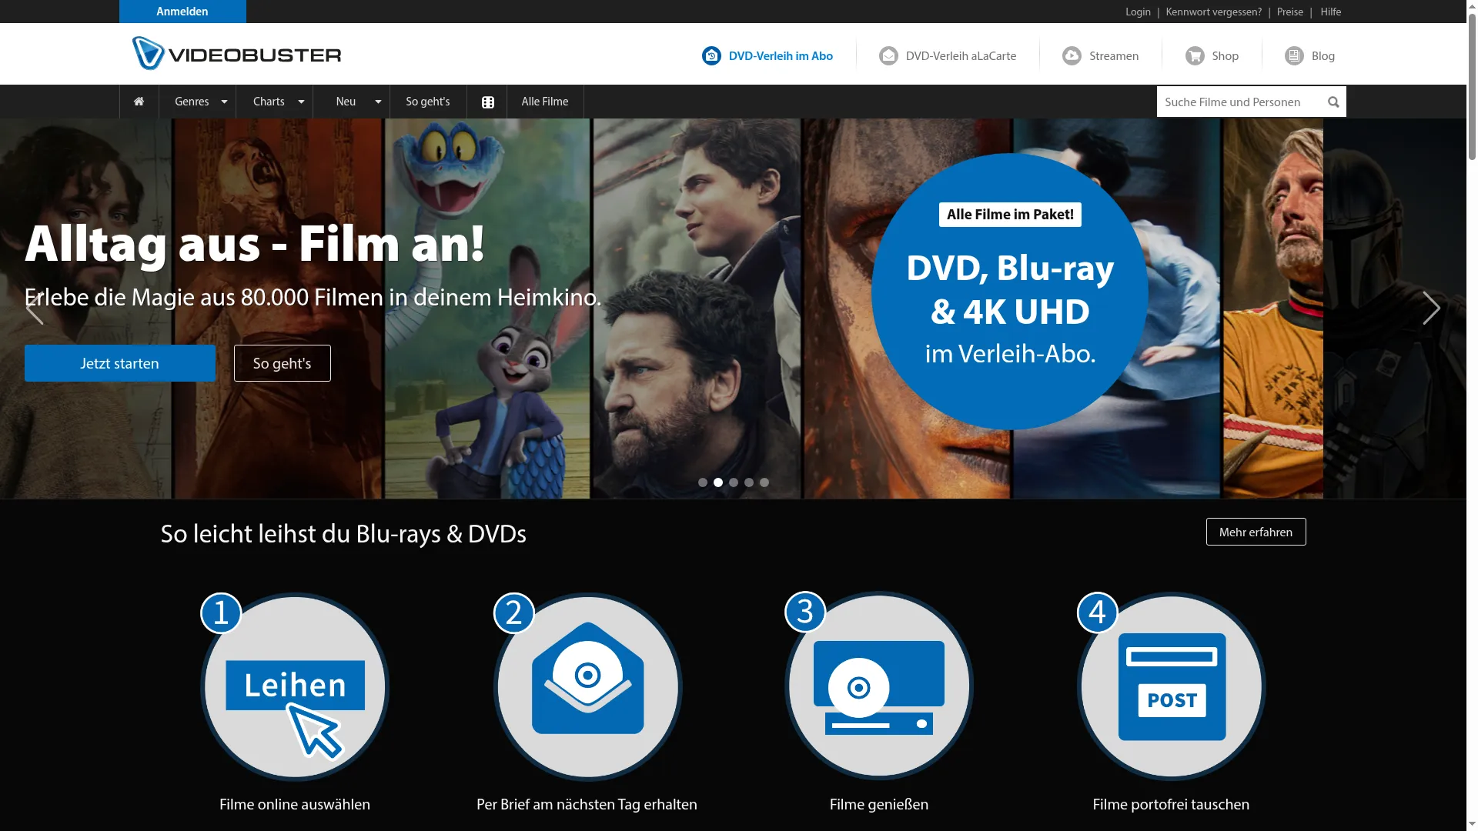Go to home via house icon
1478x831 pixels.
[x=139, y=102]
